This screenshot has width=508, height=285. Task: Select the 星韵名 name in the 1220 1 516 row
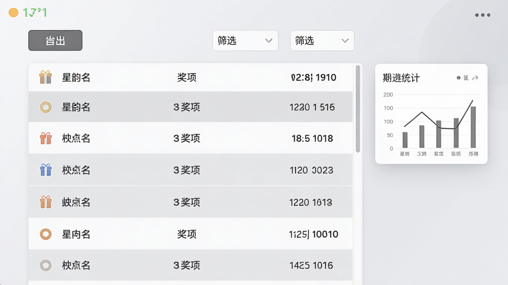76,107
